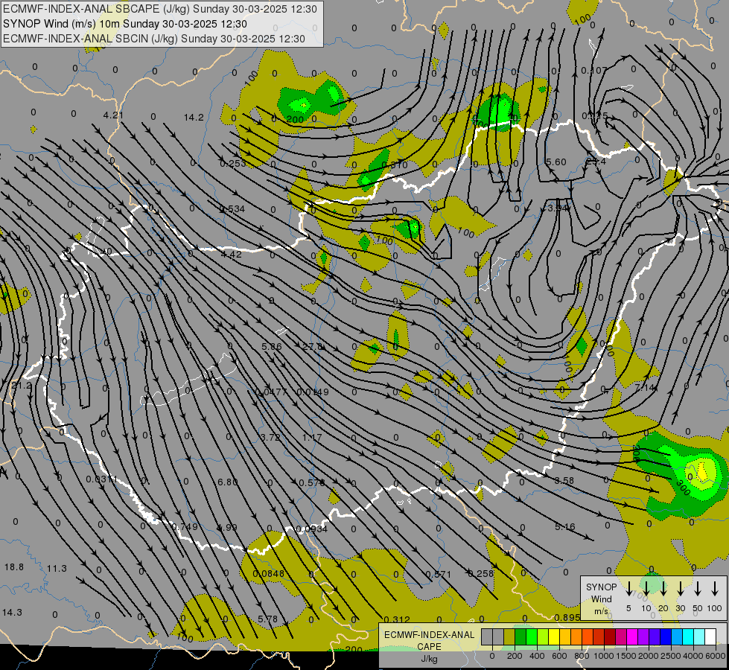Click the 1500 tick label on CAPE colorbar
729x670 pixels.
[626, 656]
